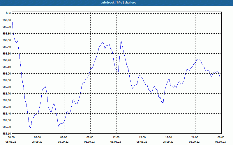Click the 986,40 axis label
Screen dimensions: 233x145
point(7,47)
